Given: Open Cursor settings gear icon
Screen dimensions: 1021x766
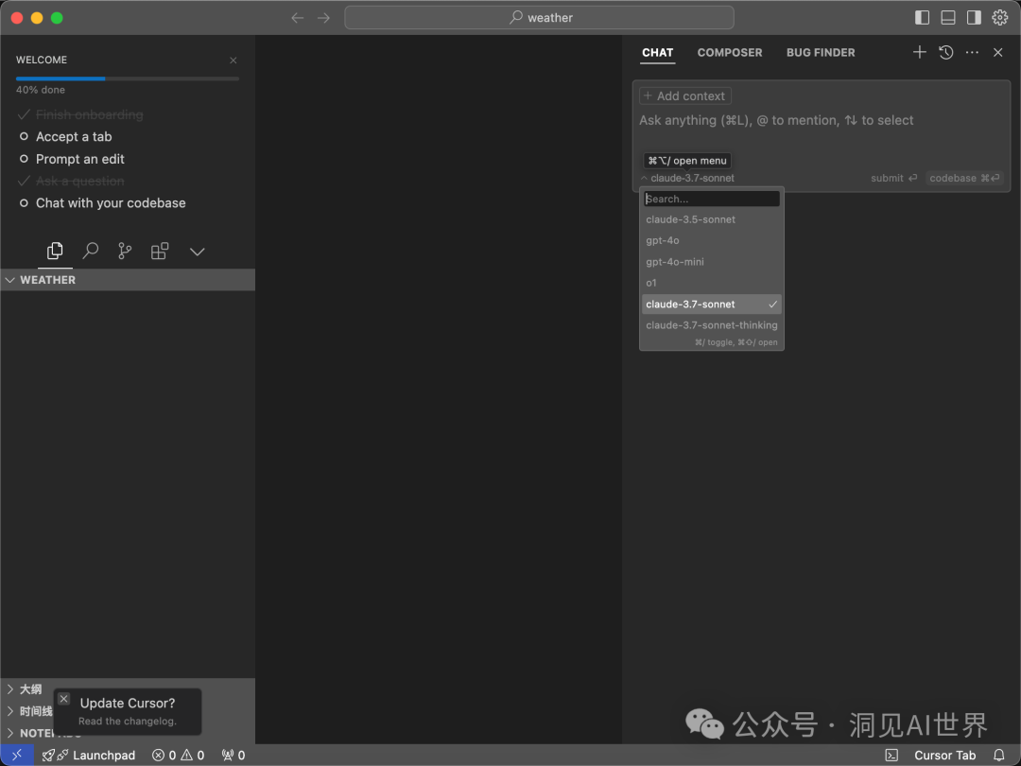Looking at the screenshot, I should (x=1000, y=18).
